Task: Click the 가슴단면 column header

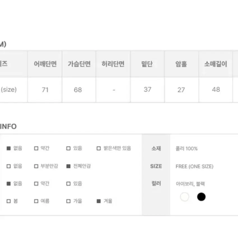Action: (x=79, y=64)
